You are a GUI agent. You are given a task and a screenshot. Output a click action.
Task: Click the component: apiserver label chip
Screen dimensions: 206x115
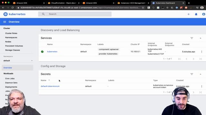point(109,50)
